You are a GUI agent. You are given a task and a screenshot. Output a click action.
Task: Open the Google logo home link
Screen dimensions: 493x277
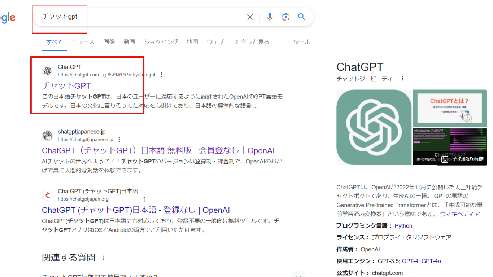8,18
